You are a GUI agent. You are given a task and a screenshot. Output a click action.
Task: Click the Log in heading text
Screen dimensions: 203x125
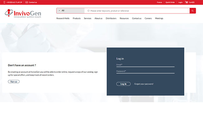[120, 59]
